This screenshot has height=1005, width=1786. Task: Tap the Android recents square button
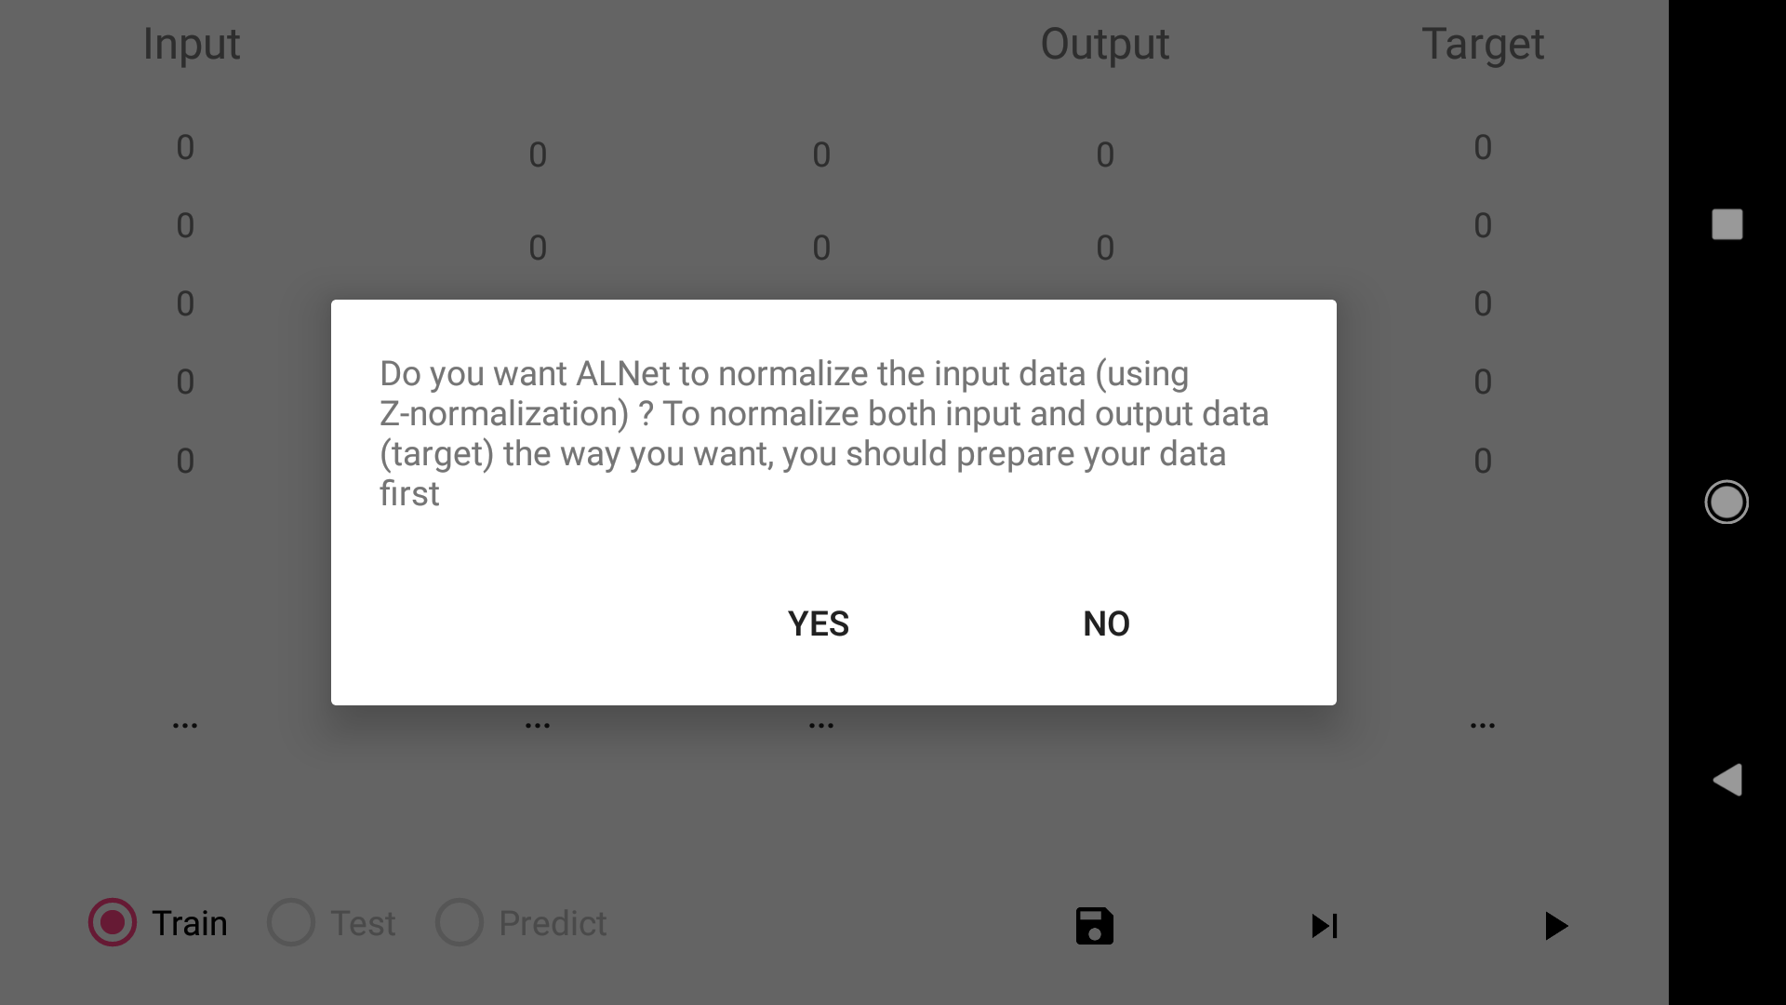[x=1726, y=224]
